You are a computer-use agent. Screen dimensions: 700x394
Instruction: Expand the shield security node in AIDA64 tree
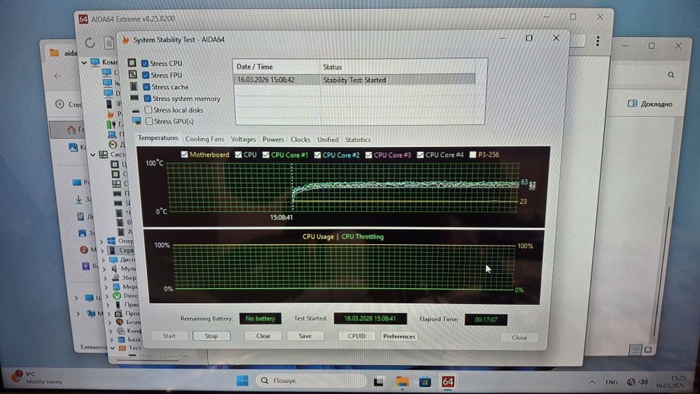109,322
